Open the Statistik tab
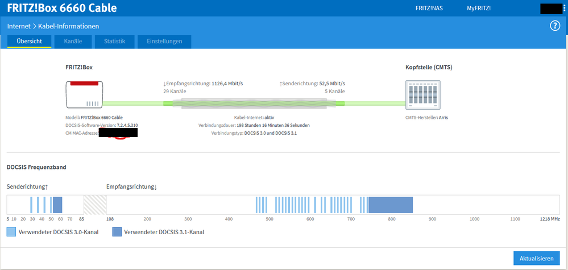 coord(114,41)
